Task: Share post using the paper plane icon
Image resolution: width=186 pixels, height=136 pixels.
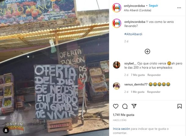Action: pos(134,106)
